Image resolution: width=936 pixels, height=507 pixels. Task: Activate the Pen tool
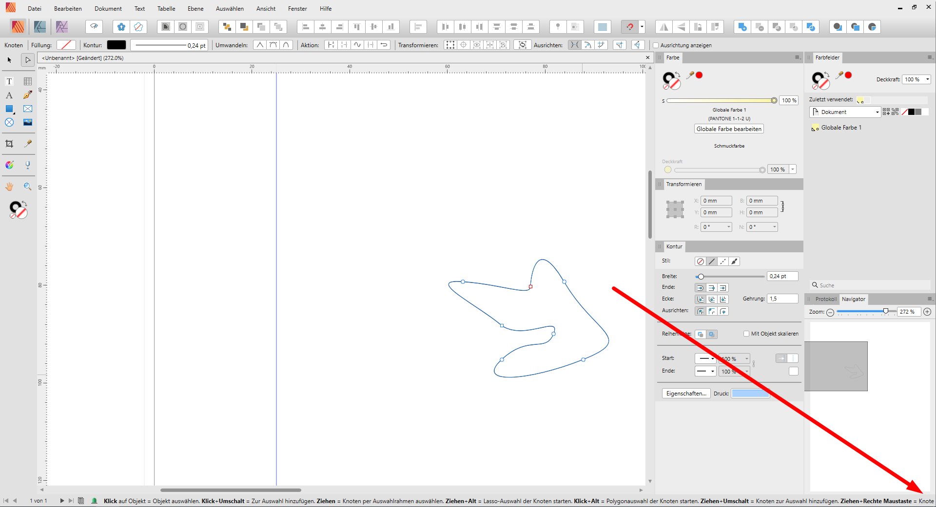[28, 95]
